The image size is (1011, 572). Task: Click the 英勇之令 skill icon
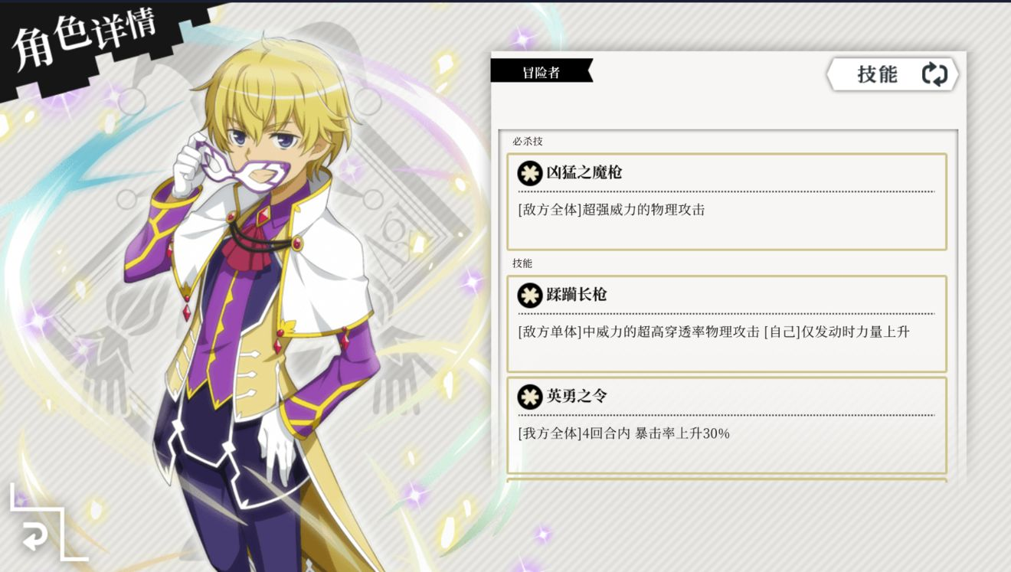tap(530, 397)
